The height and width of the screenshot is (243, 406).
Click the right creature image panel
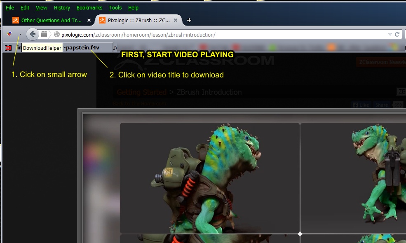click(x=353, y=178)
